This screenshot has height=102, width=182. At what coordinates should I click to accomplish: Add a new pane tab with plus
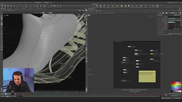(x=45, y=8)
